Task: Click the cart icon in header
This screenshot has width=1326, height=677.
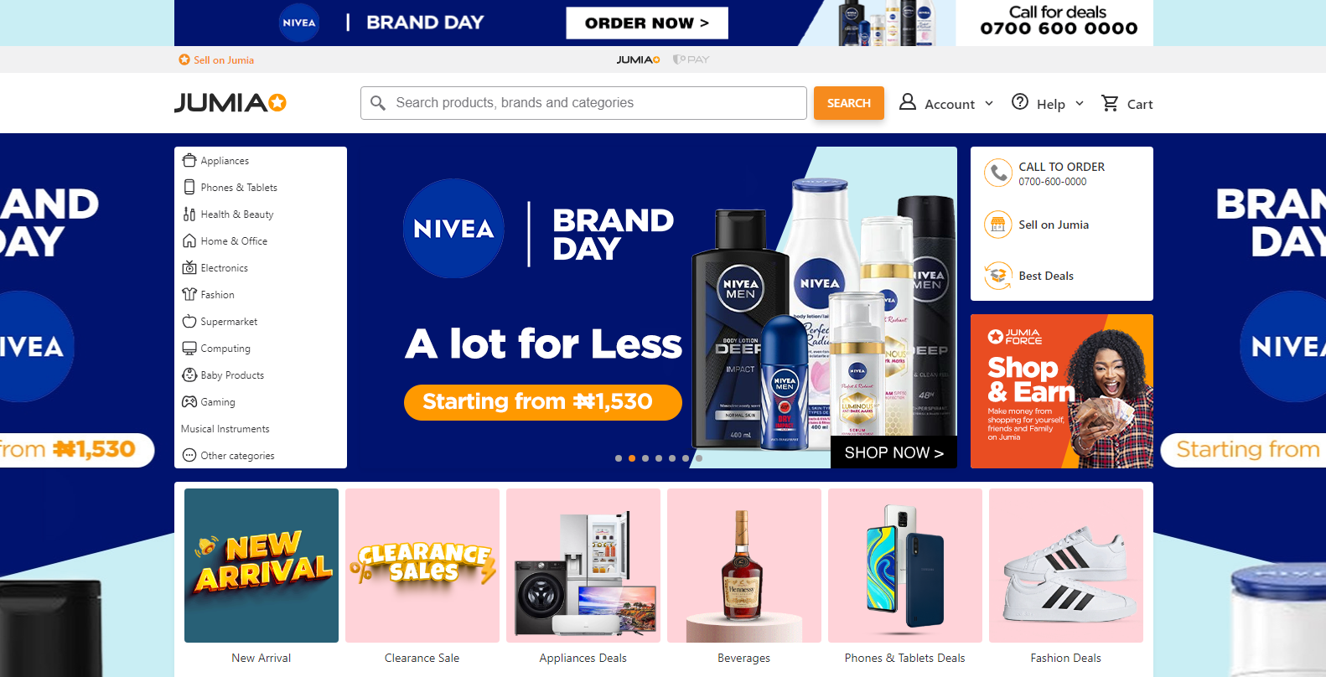Action: [x=1110, y=103]
